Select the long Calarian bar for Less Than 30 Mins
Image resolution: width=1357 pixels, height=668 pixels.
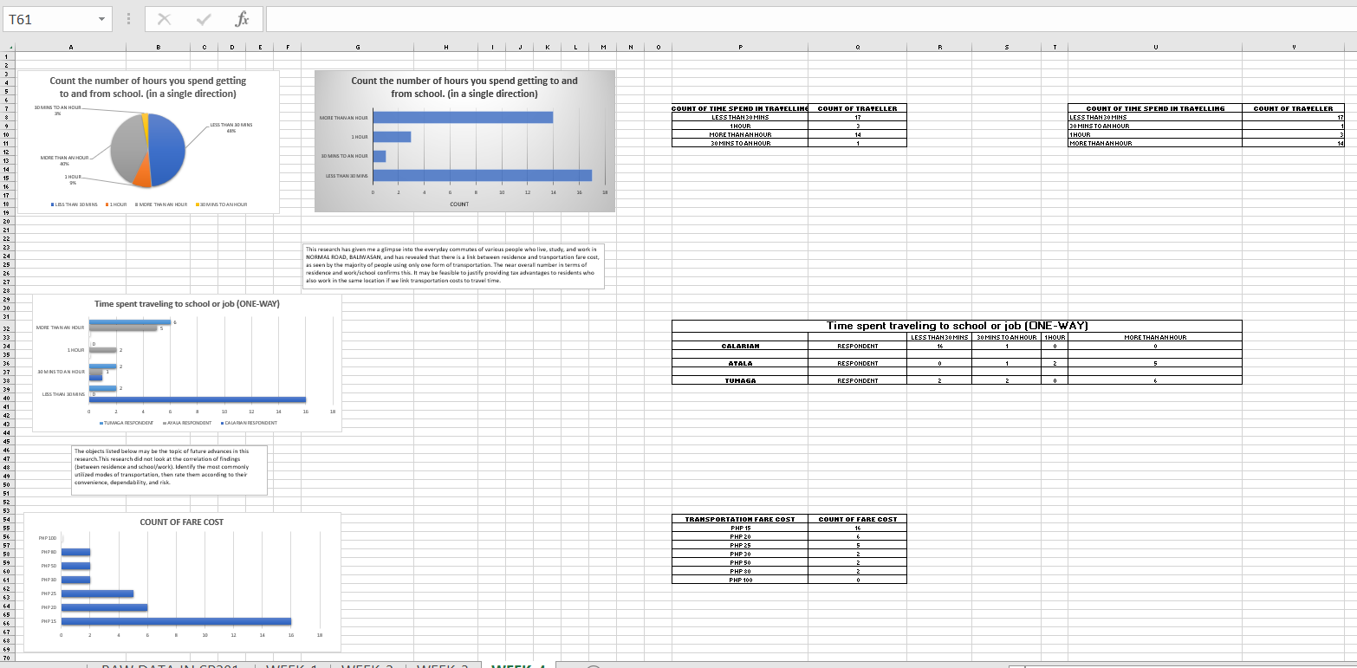tap(198, 399)
